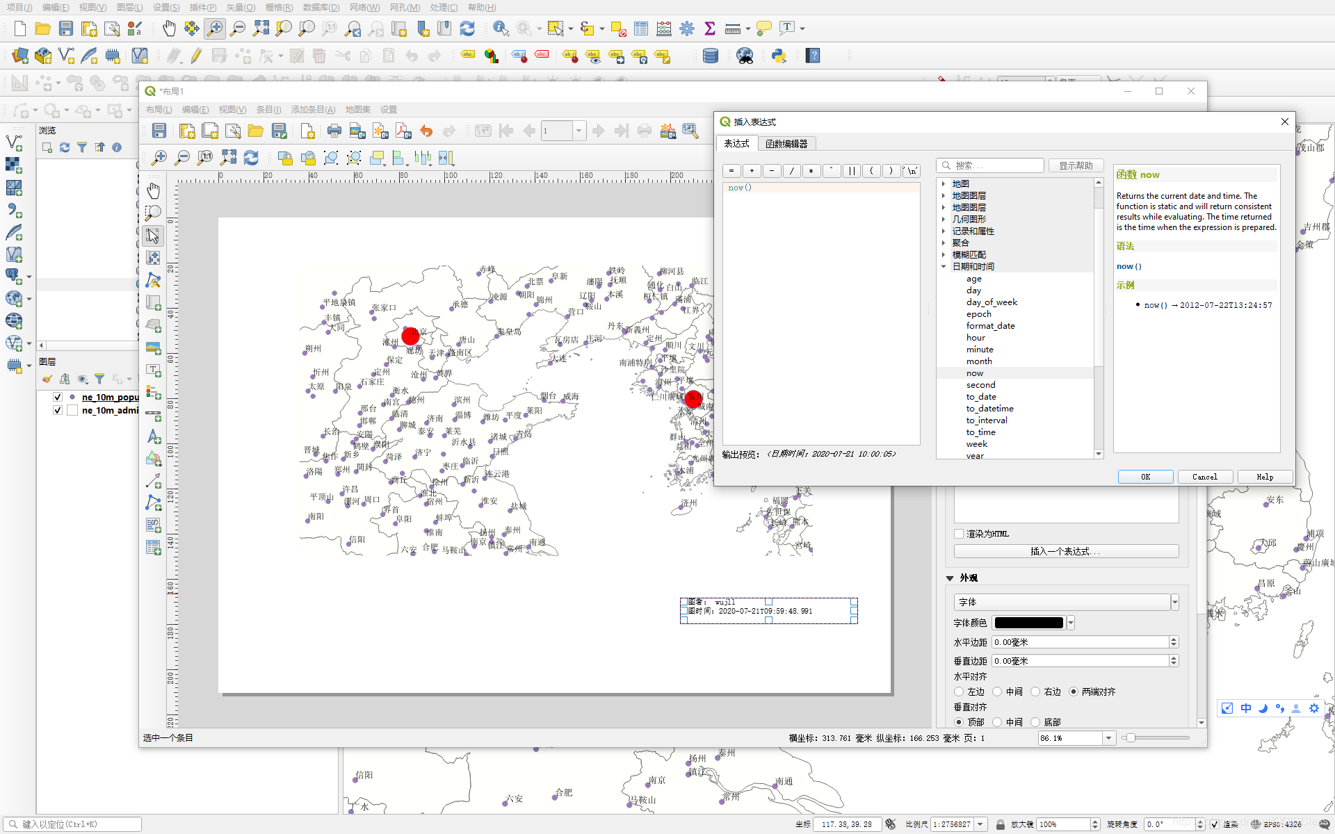Click the Zoom in icon in layout toolbar
The image size is (1335, 834).
click(x=159, y=158)
